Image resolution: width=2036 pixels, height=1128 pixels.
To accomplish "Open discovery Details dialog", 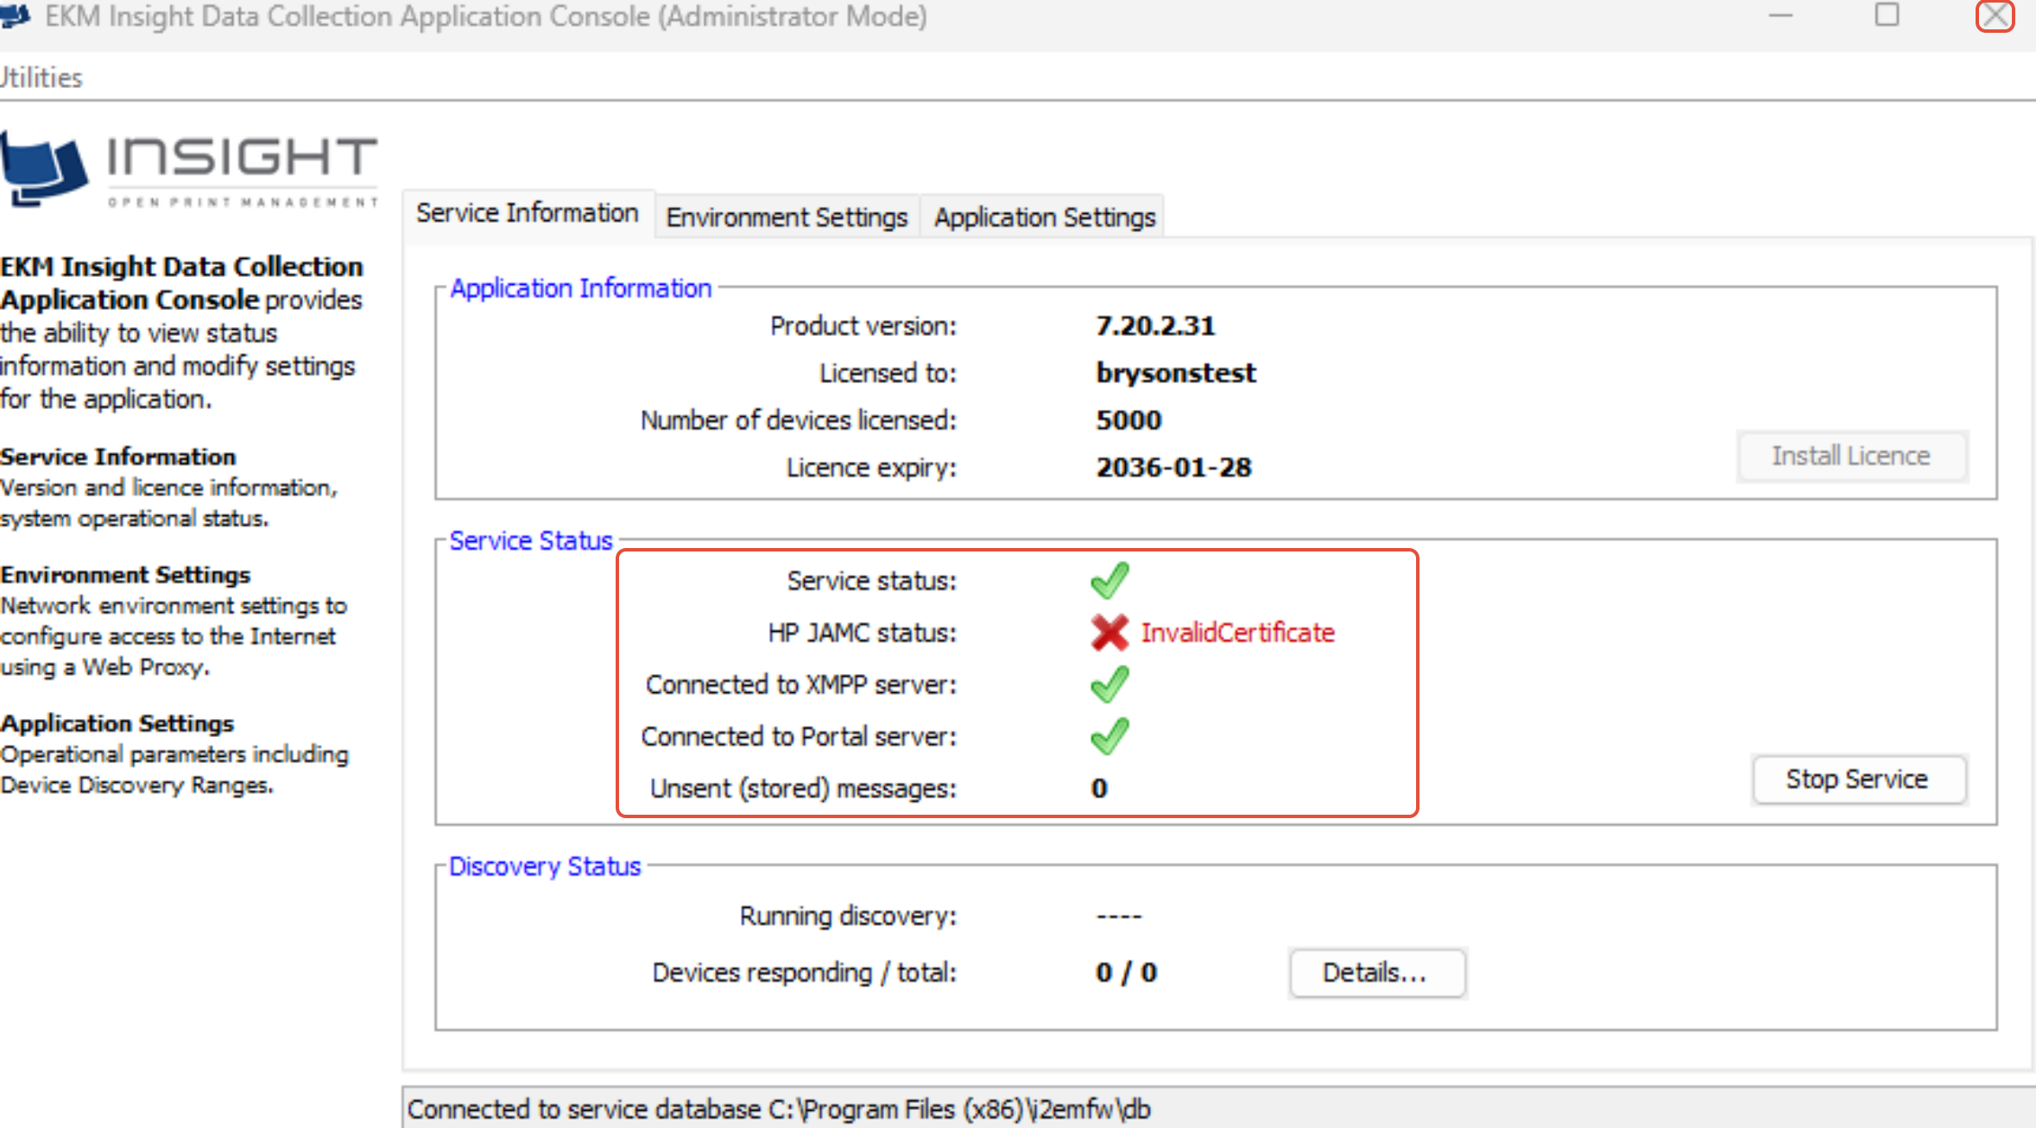I will pyautogui.click(x=1376, y=973).
